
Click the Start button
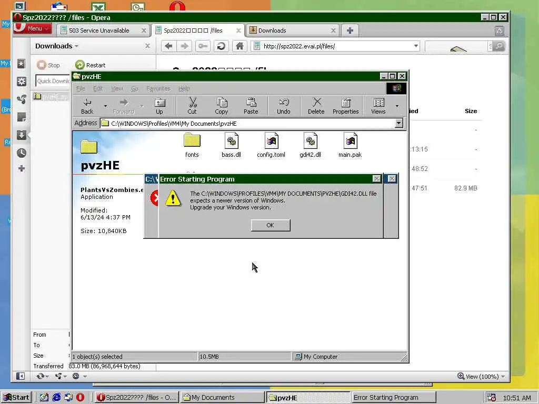[x=16, y=398]
